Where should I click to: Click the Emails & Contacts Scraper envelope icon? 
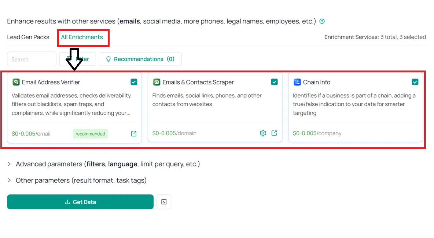pos(157,82)
